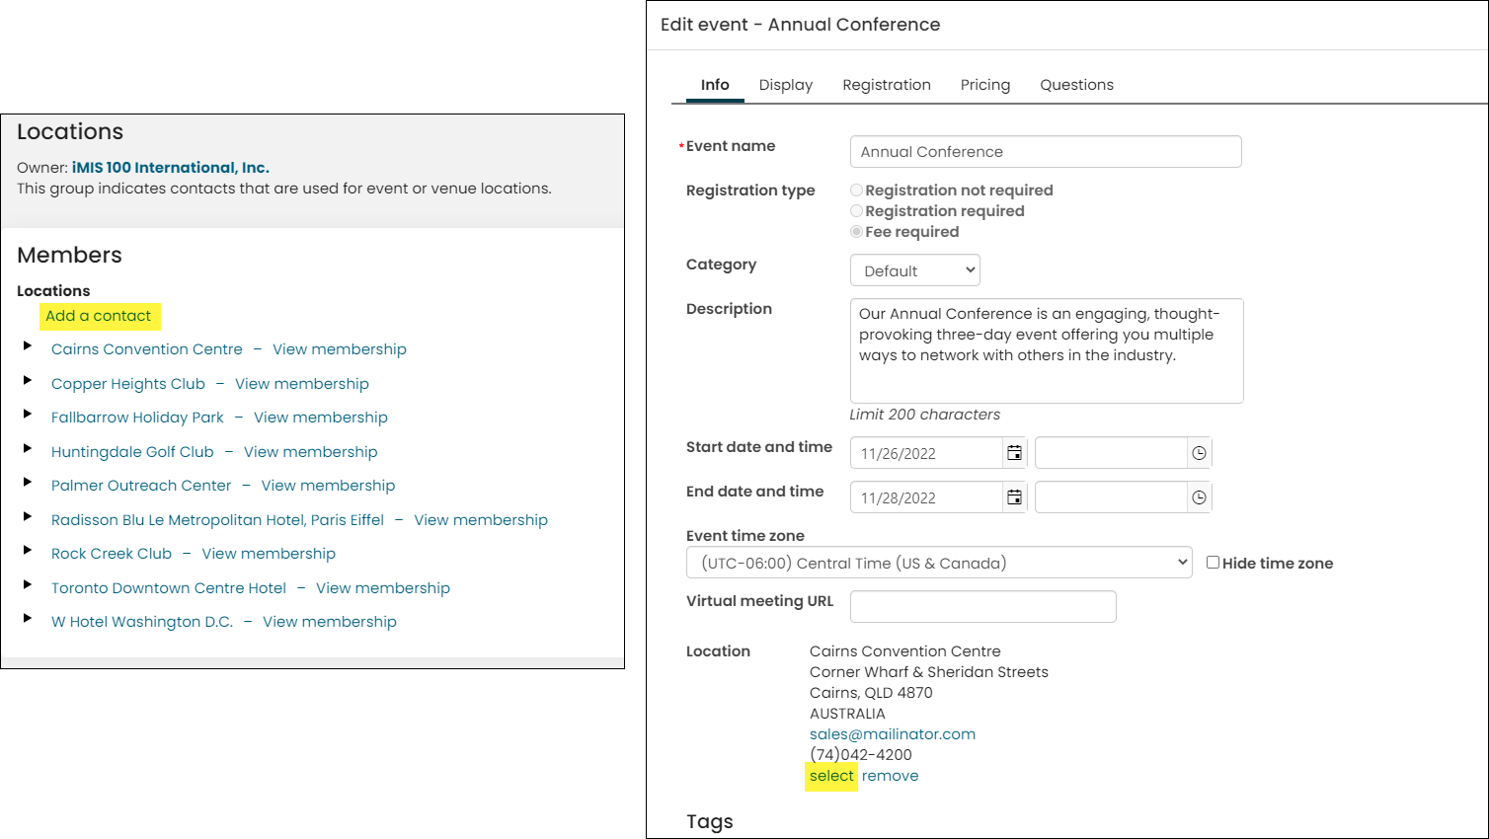The width and height of the screenshot is (1489, 839).
Task: Expand the Rock Creek Club row
Action: (x=28, y=550)
